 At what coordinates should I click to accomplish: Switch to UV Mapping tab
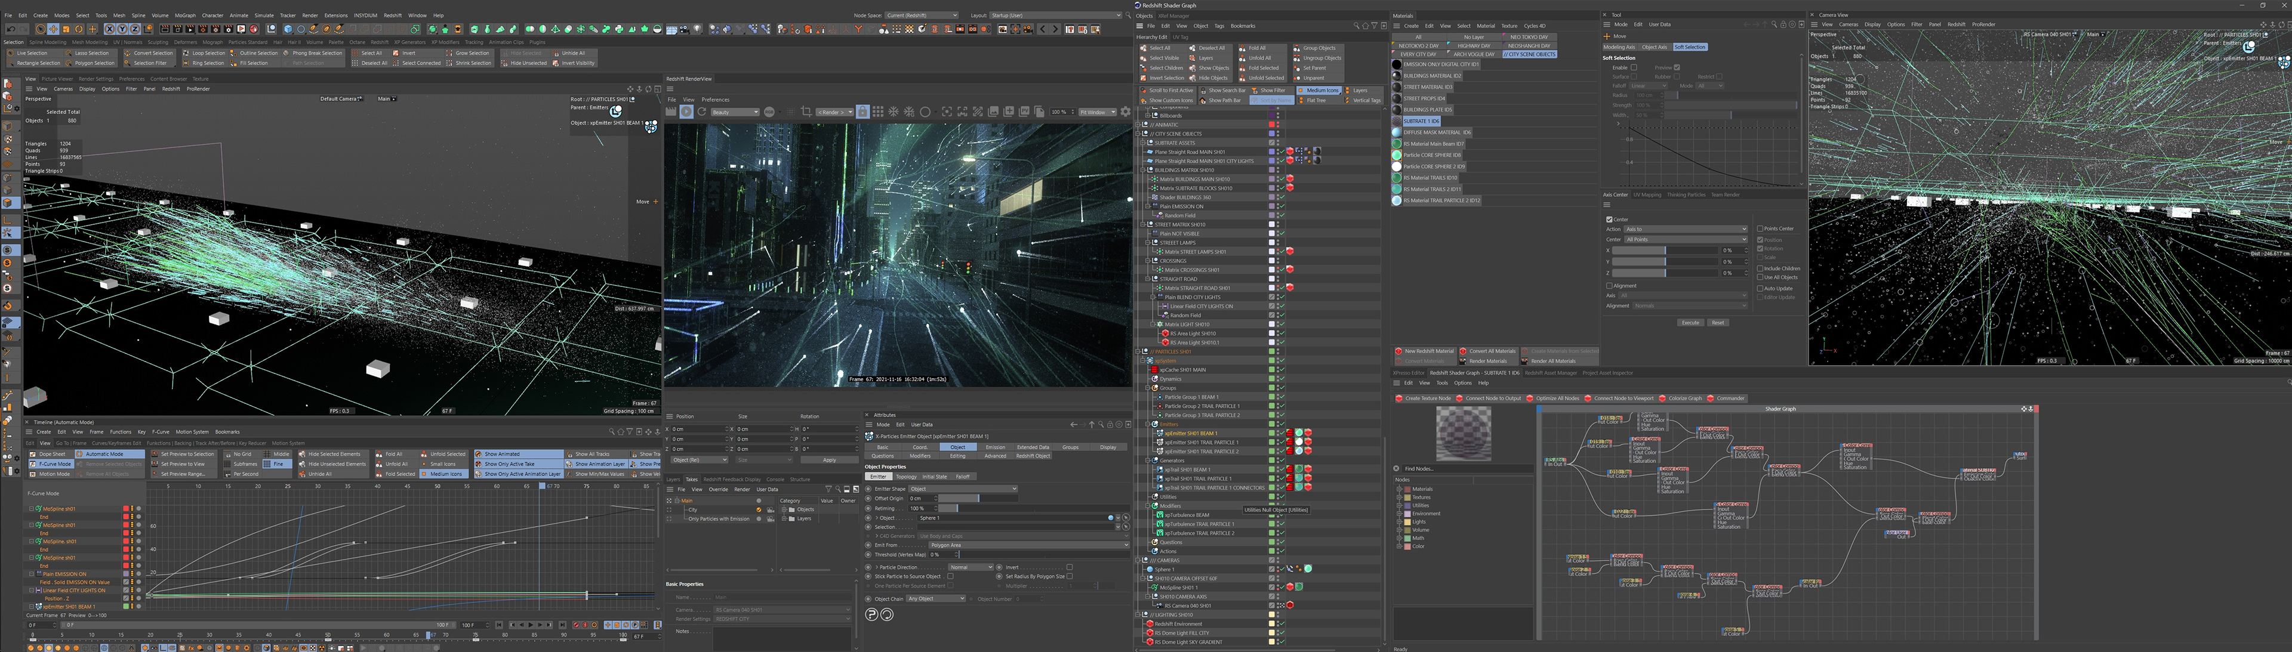click(x=1647, y=194)
